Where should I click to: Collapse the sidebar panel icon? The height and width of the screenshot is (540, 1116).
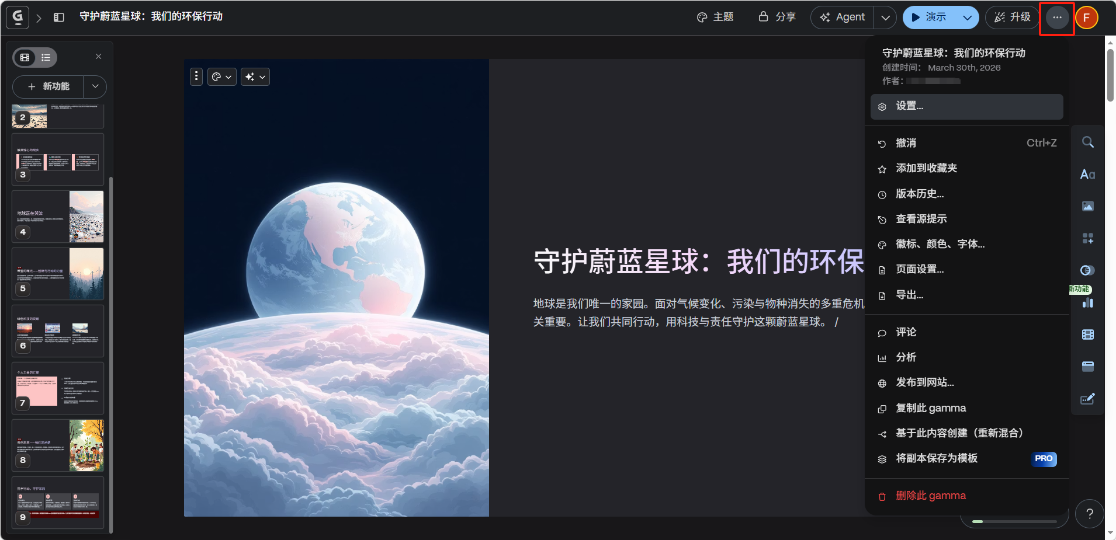(58, 18)
